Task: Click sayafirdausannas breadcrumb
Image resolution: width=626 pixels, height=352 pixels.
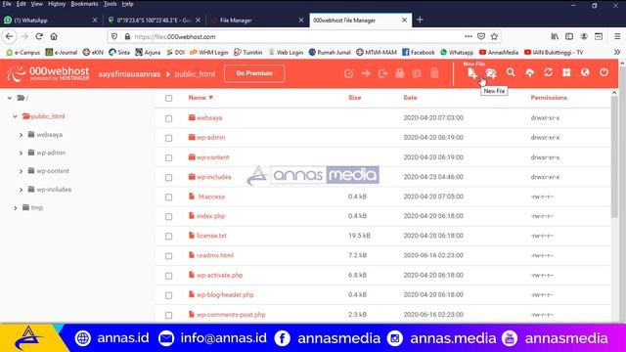Action: [x=129, y=74]
